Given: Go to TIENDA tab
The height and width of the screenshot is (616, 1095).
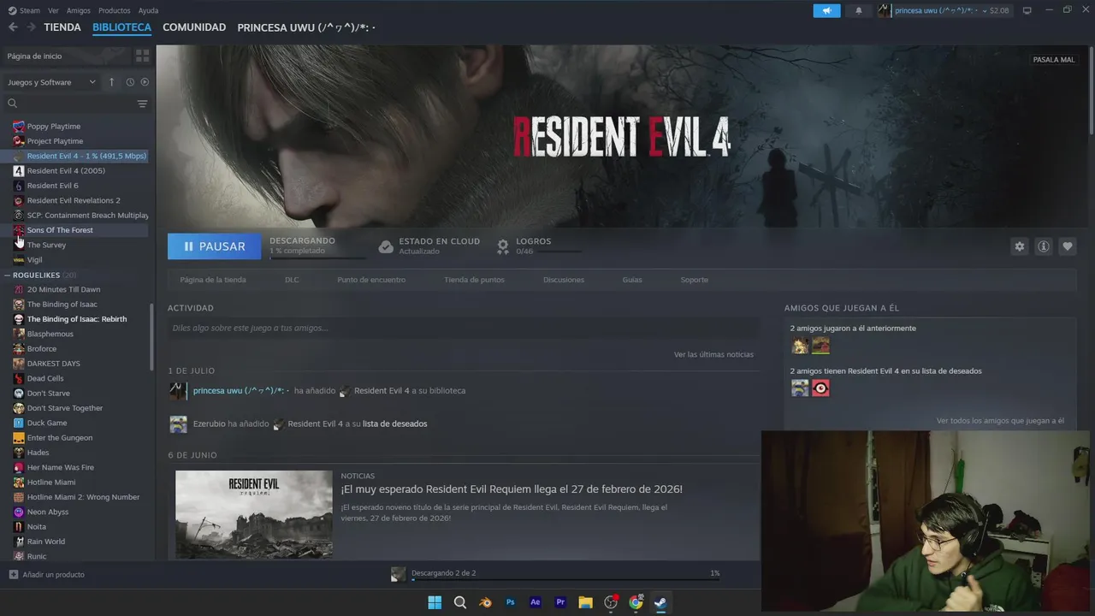Looking at the screenshot, I should coord(62,27).
